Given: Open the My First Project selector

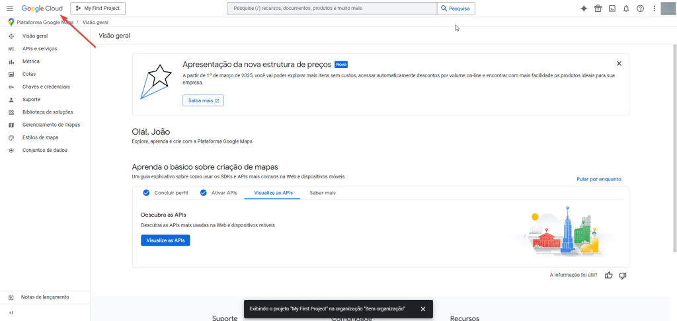Looking at the screenshot, I should click(x=98, y=9).
